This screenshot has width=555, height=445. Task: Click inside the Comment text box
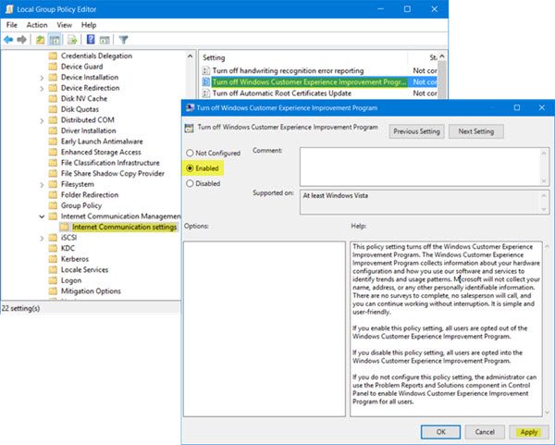420,167
